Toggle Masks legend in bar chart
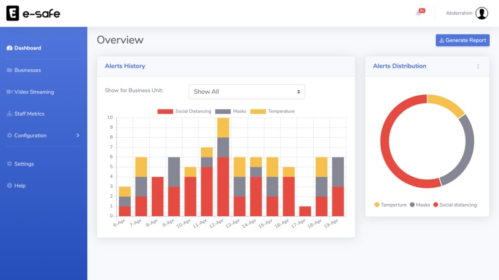 click(231, 111)
